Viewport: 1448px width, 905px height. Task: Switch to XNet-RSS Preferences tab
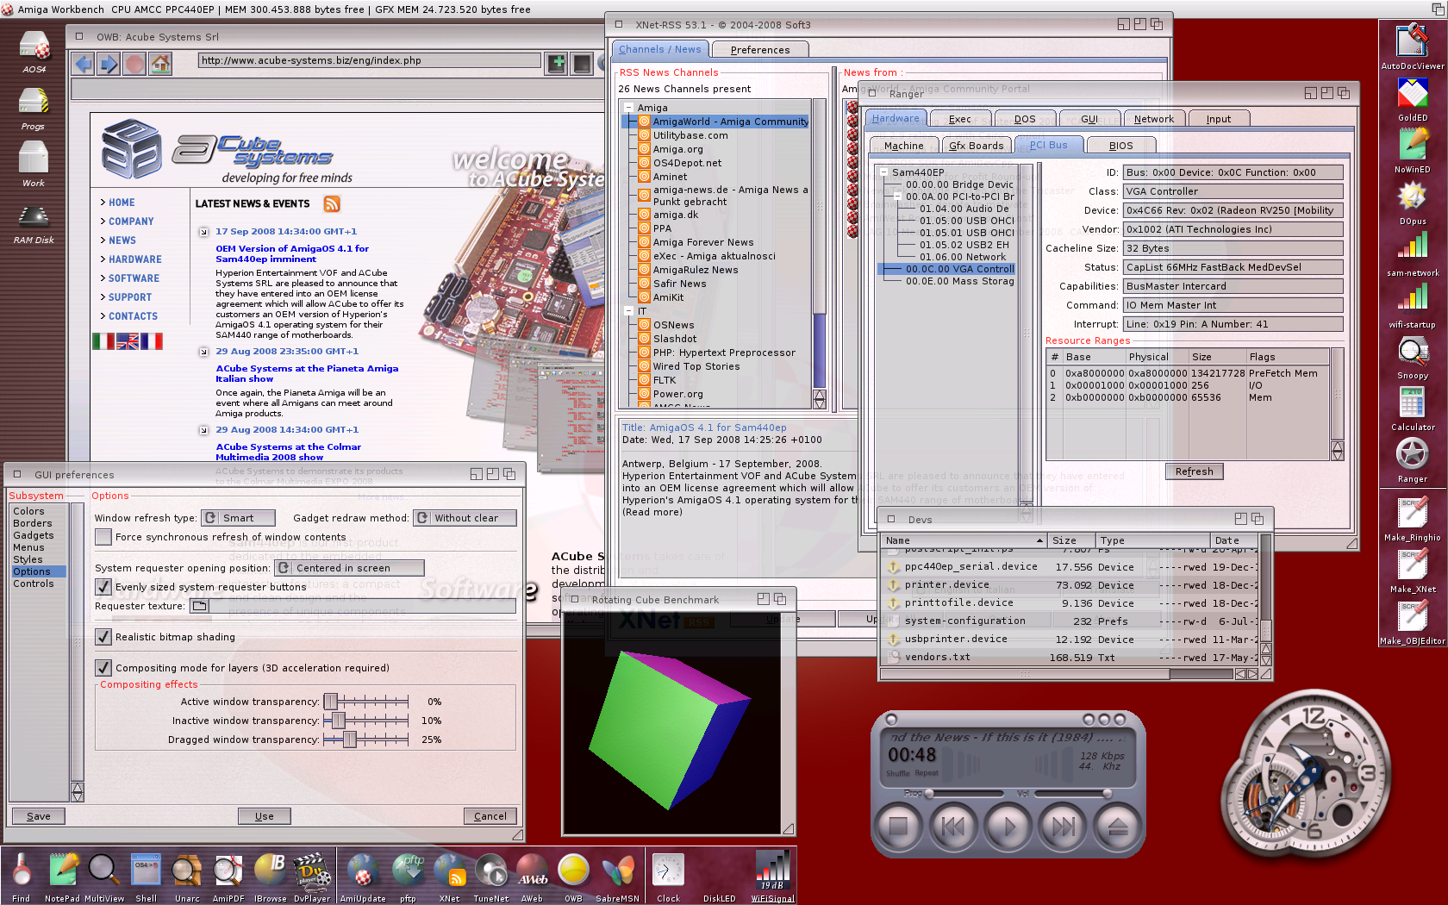click(760, 50)
